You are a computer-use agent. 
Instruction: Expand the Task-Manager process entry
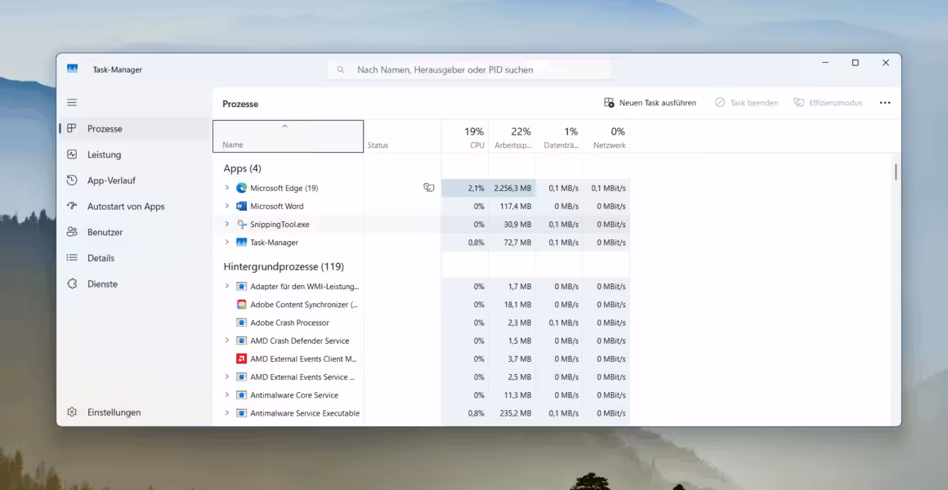pos(227,242)
